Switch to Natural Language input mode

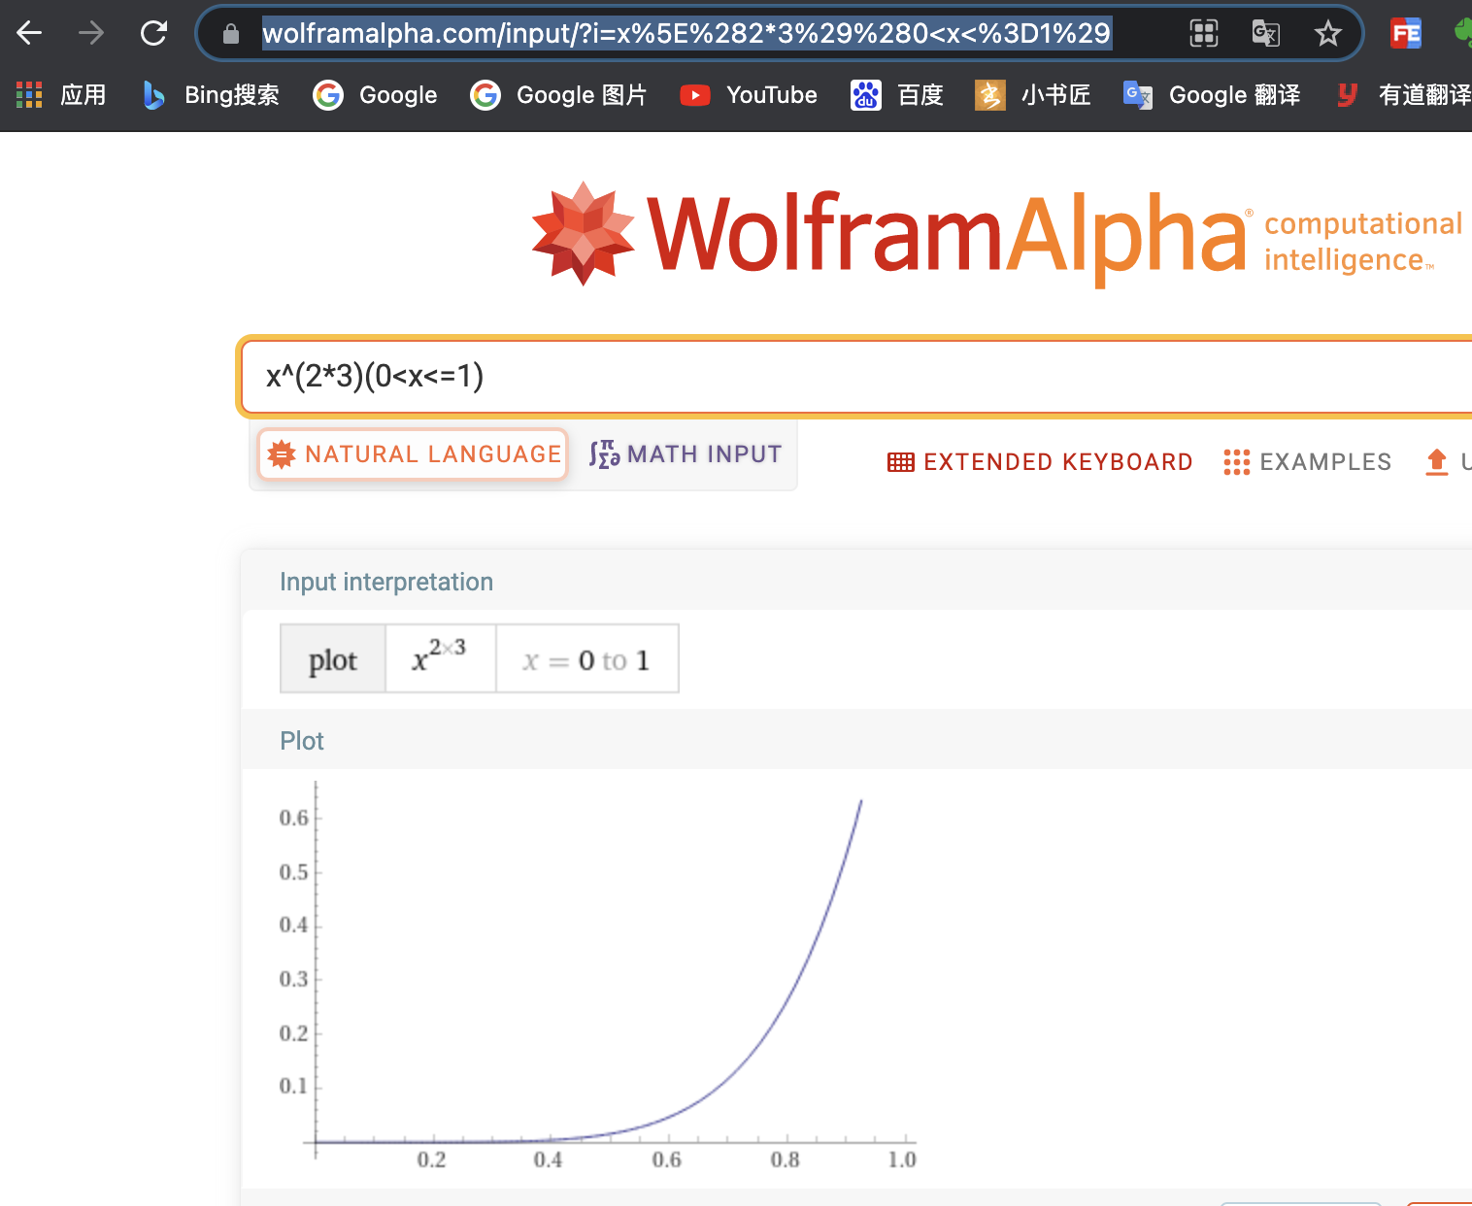[413, 453]
